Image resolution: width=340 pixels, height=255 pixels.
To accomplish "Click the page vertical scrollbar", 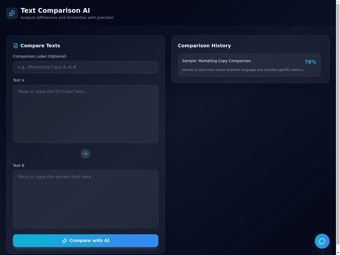I will (338, 124).
